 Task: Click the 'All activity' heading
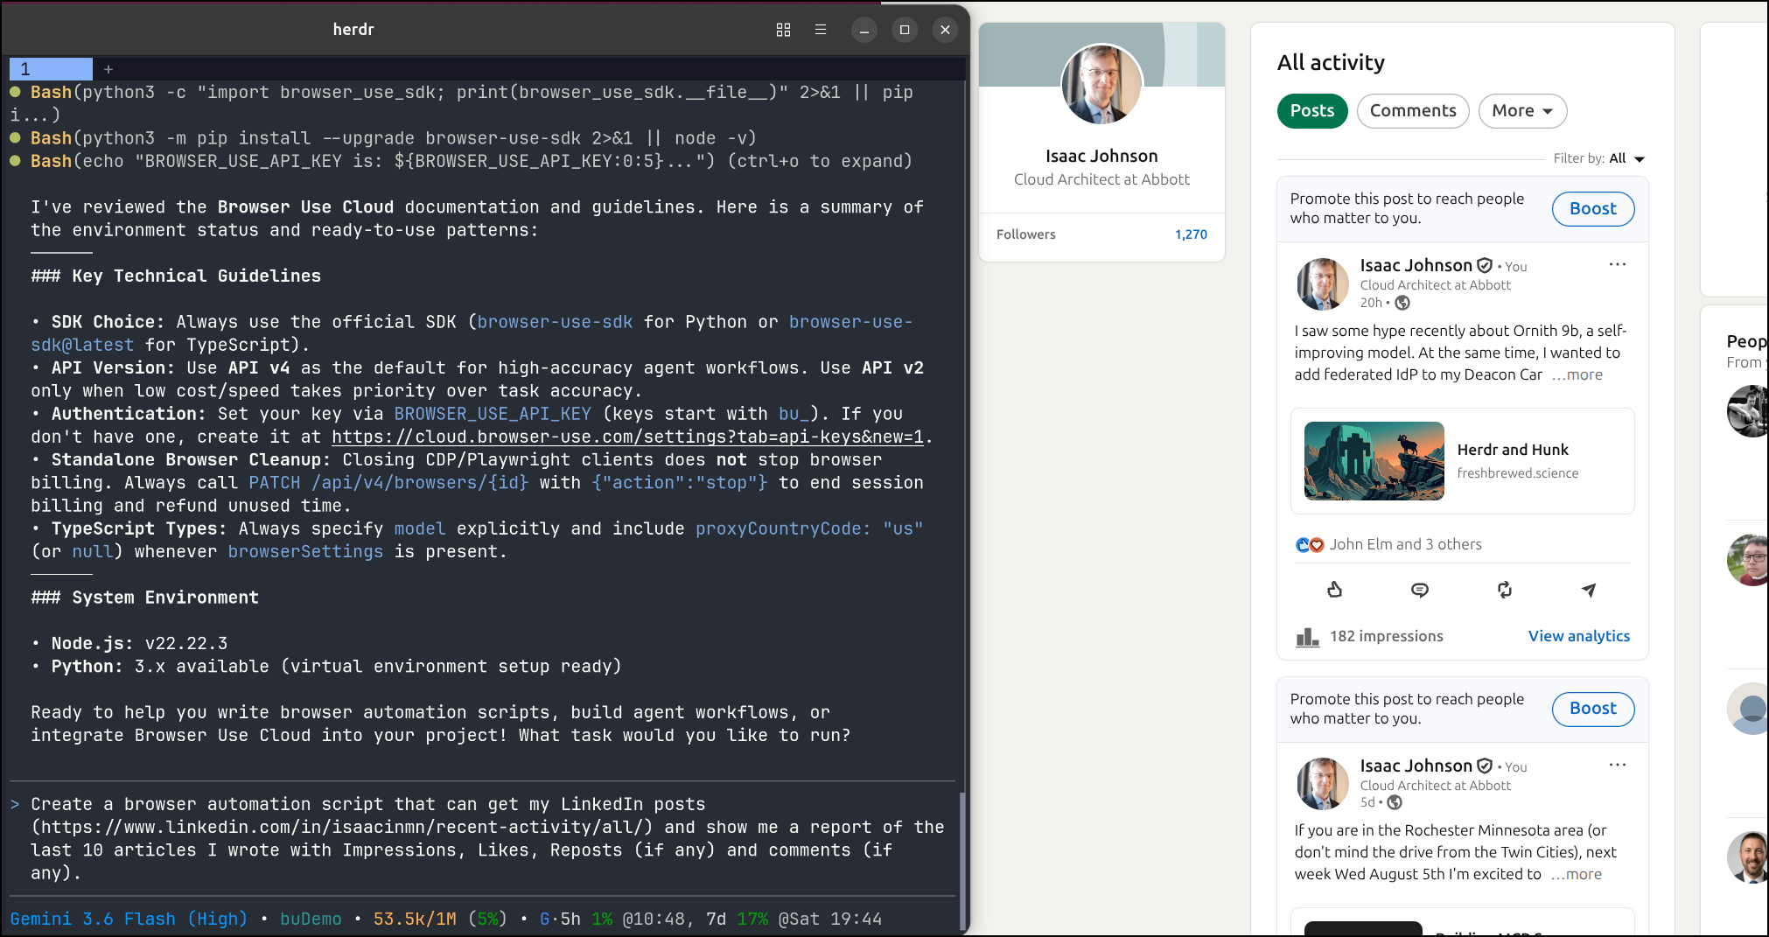click(x=1331, y=62)
